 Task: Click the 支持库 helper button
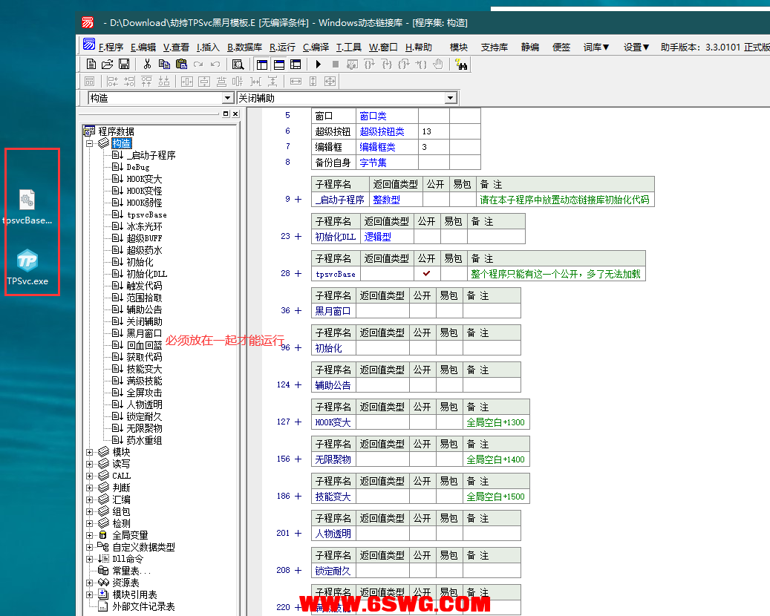[x=494, y=47]
